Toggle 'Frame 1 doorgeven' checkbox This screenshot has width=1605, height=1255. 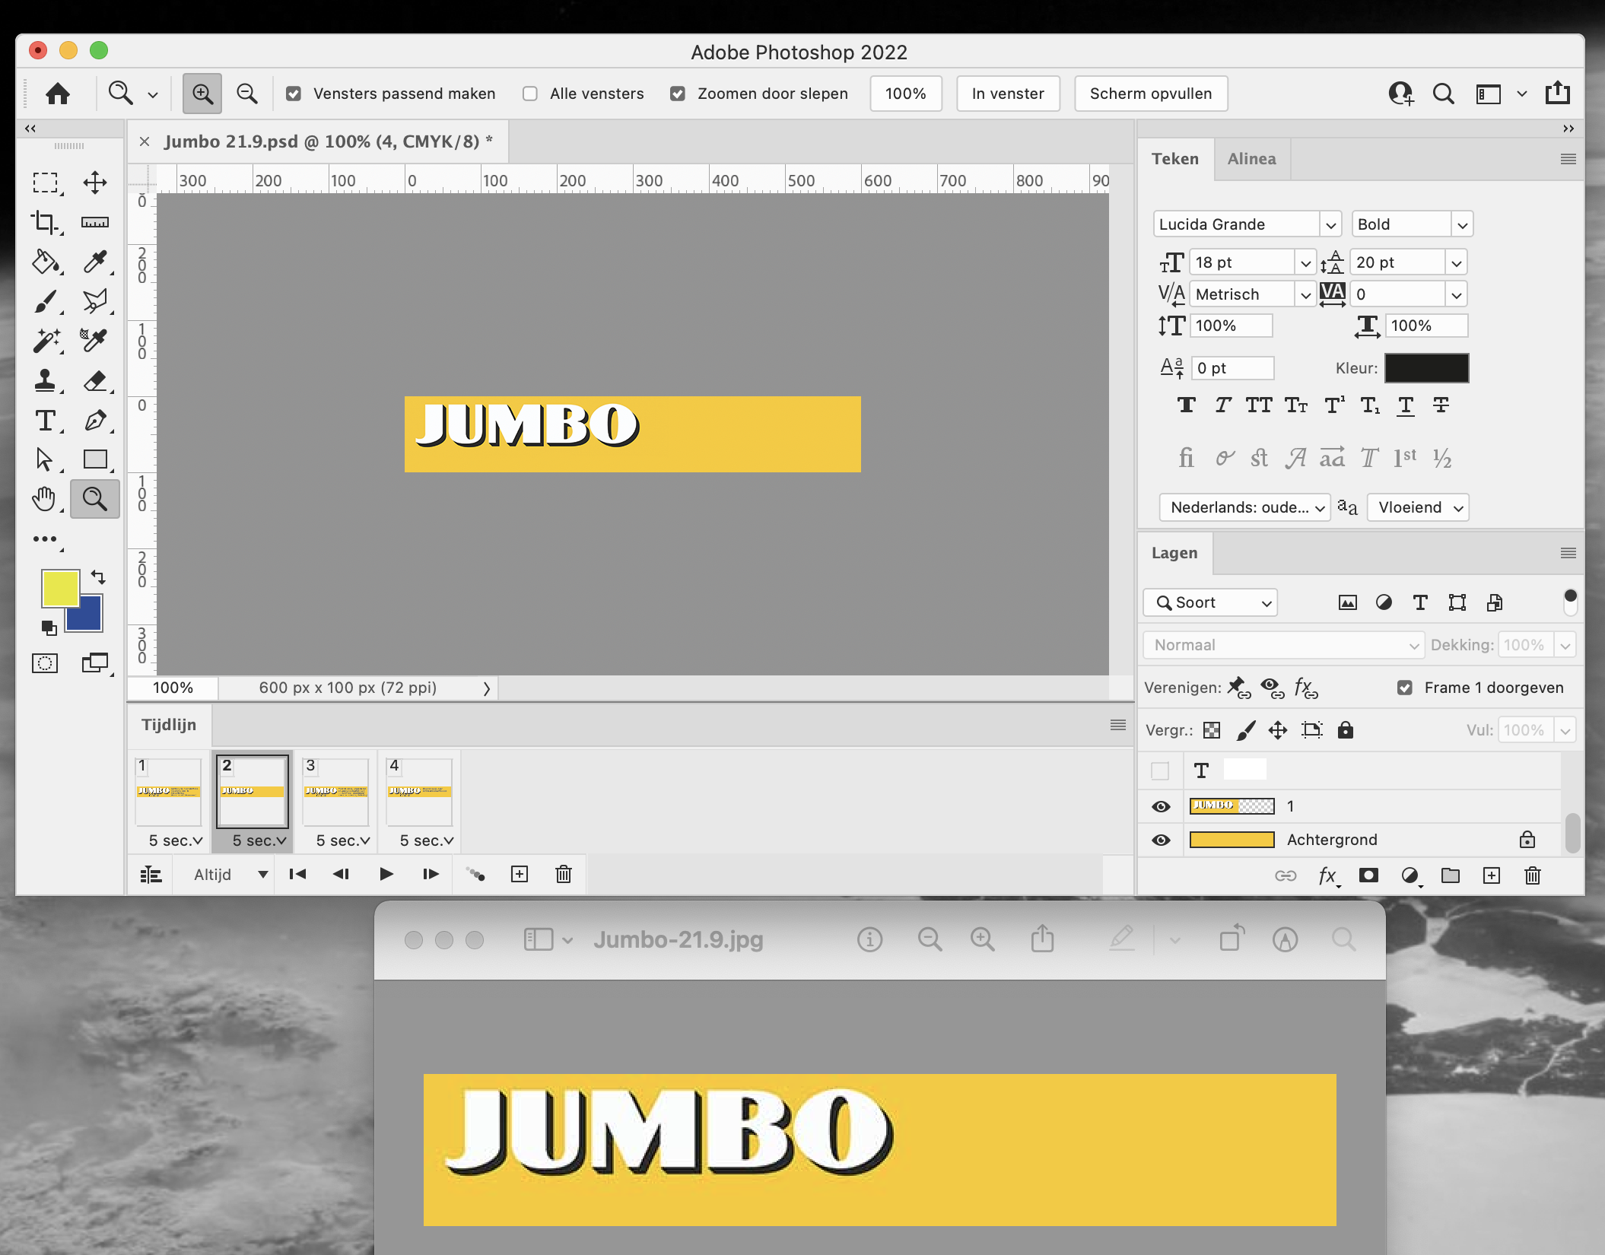1405,688
